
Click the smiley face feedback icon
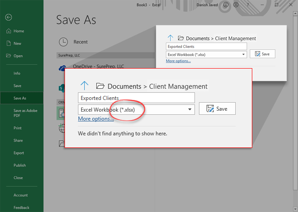pyautogui.click(x=226, y=5)
